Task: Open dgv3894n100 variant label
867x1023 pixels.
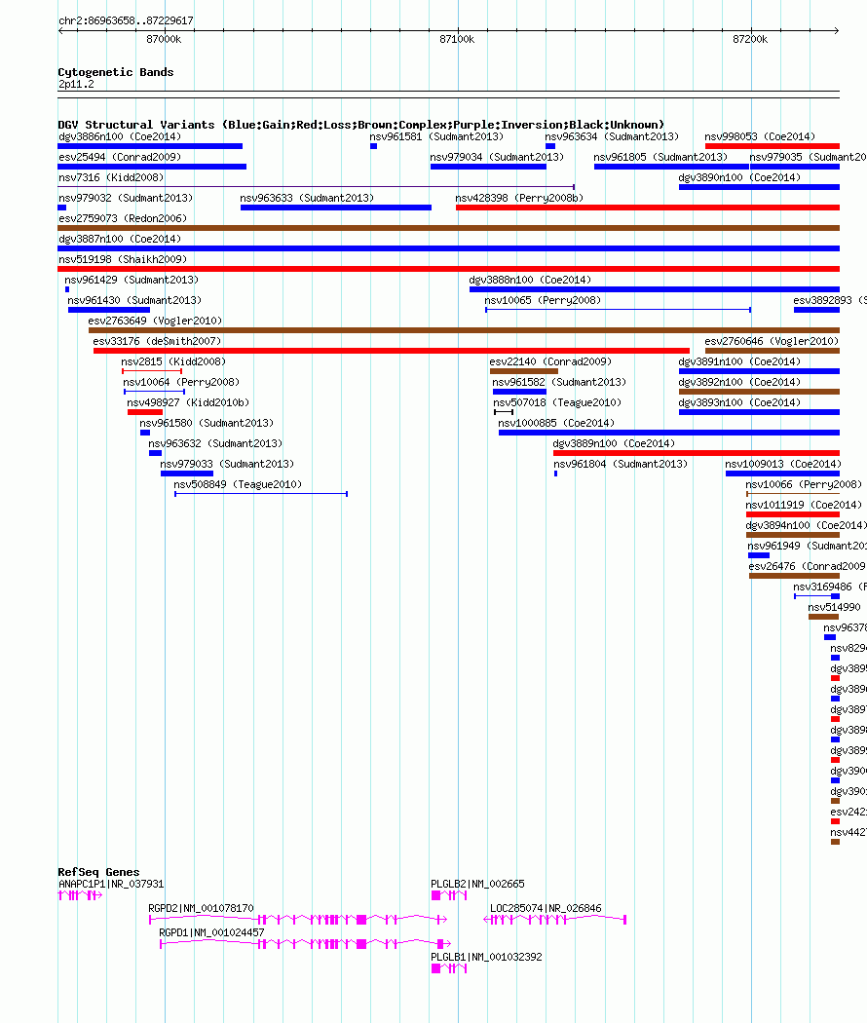Action: point(807,524)
